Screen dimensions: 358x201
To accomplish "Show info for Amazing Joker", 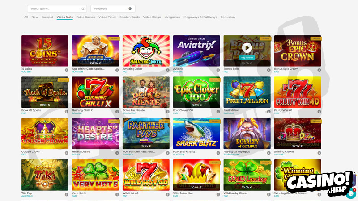I will 167,70.
